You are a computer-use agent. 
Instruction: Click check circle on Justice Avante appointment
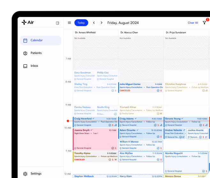[x=200, y=137]
